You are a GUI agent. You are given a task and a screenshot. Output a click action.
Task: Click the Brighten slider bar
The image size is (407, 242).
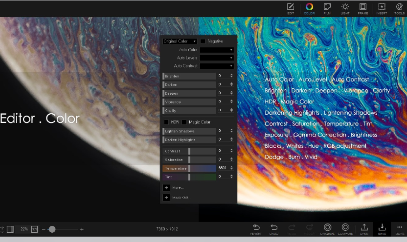point(189,76)
